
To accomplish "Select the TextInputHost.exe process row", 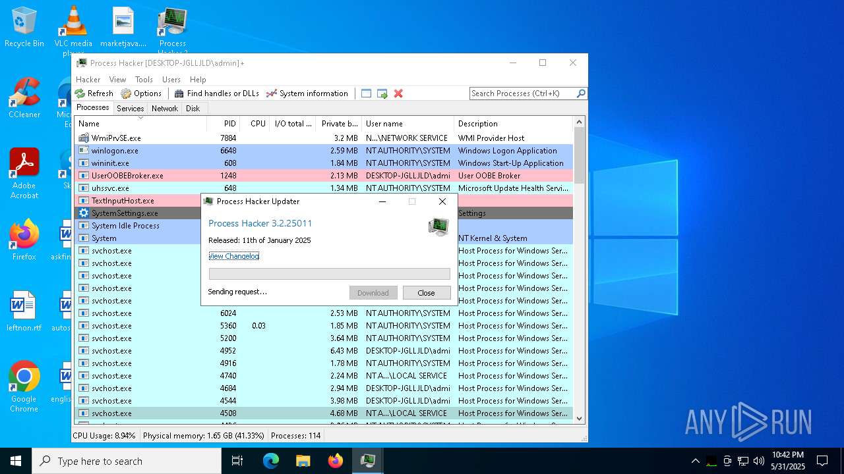I will pos(138,201).
